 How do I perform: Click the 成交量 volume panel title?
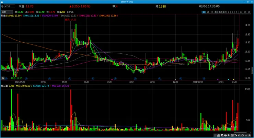(4, 86)
